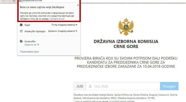Click the DRŽAVNA IZBORNA KOMISIJA heading
Screen dimensions: 186x102
126,44
